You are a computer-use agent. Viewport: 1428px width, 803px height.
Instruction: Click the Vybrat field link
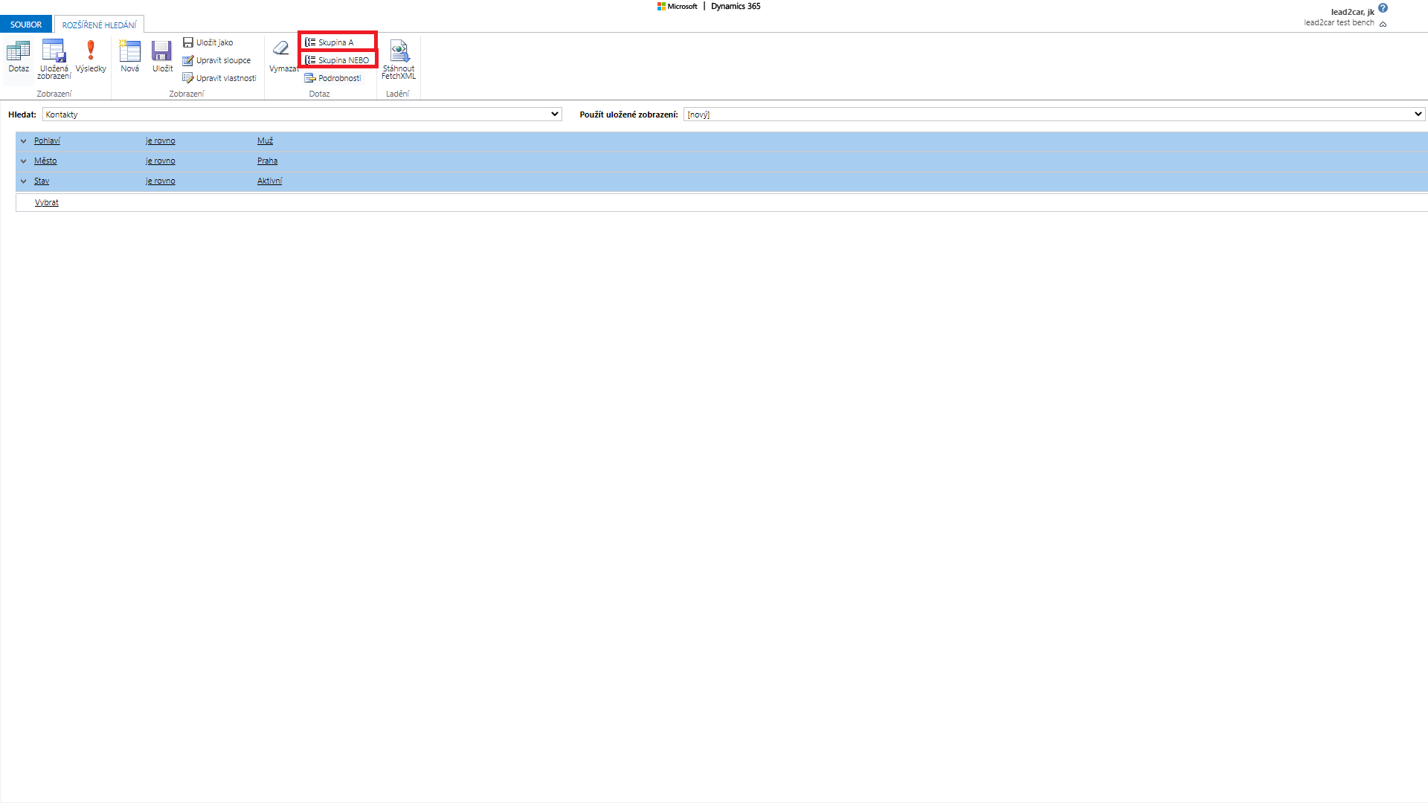47,202
